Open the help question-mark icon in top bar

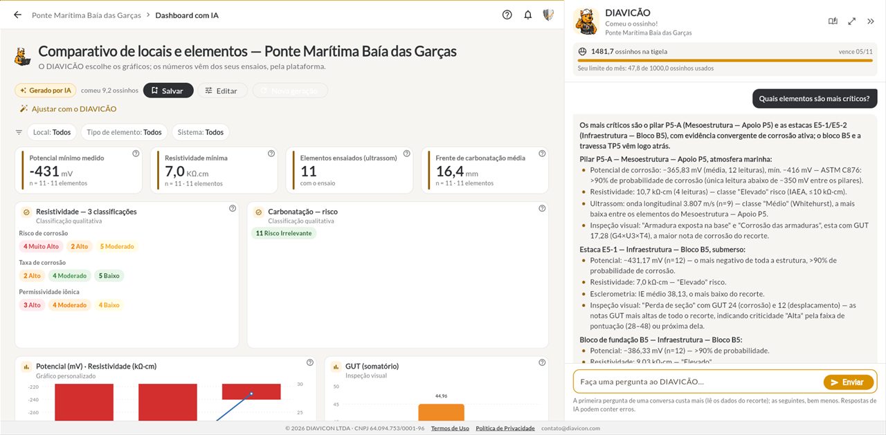point(507,15)
